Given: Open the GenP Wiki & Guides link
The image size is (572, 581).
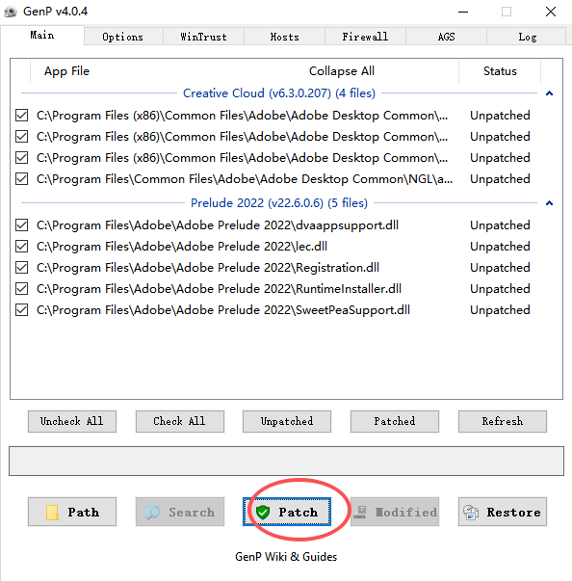Looking at the screenshot, I should (x=286, y=557).
